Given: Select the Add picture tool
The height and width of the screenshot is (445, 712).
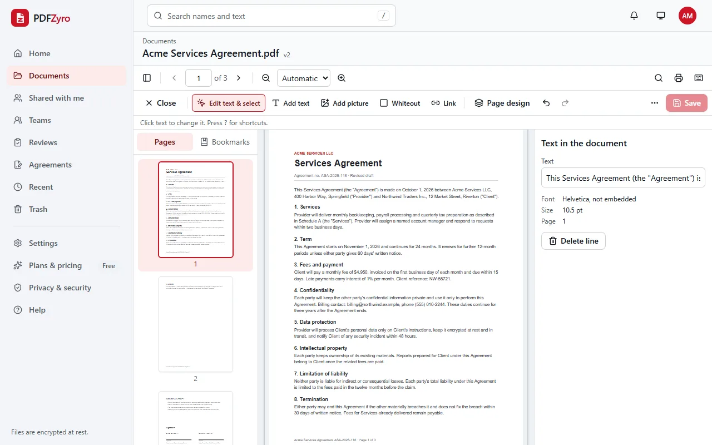Looking at the screenshot, I should 345,103.
